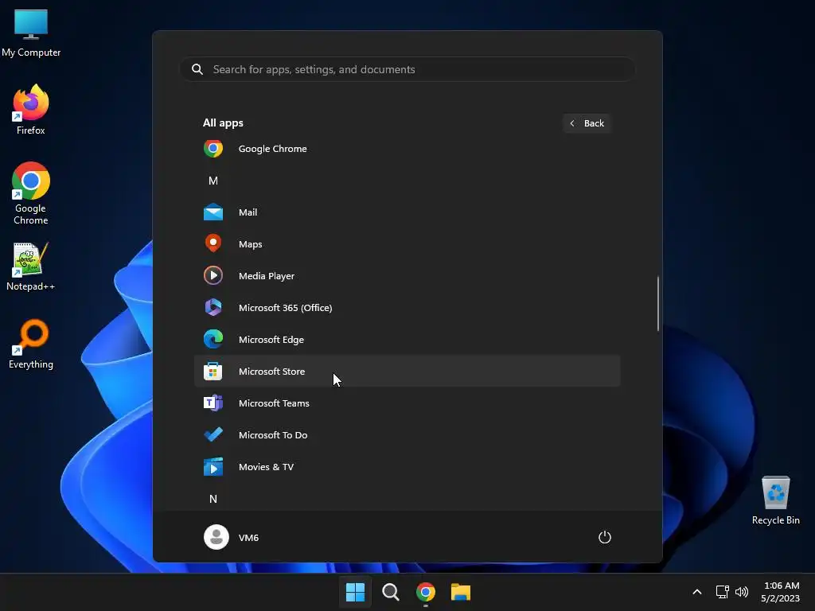Viewport: 815px width, 611px height.
Task: Select the Google Chrome desktop shortcut
Action: tap(31, 193)
